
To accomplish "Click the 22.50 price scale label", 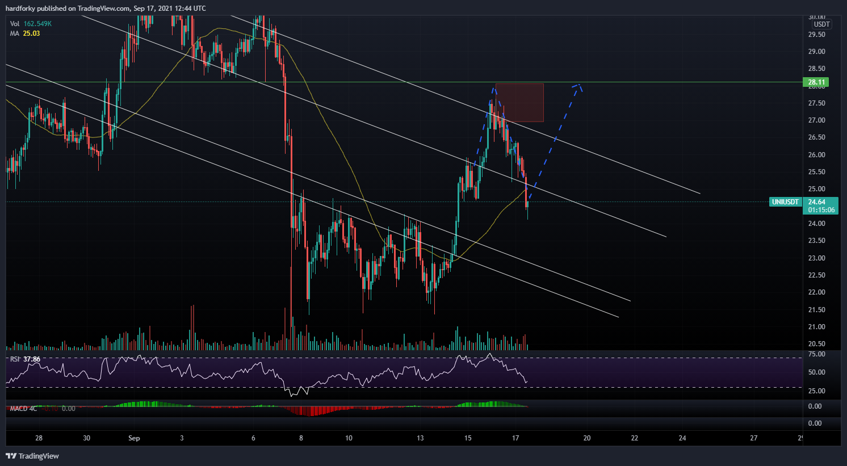I will click(x=816, y=275).
